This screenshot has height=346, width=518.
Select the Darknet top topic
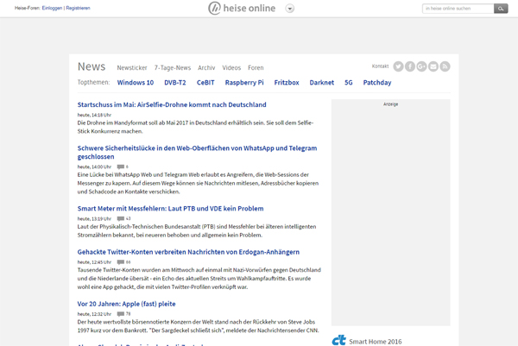click(x=322, y=83)
